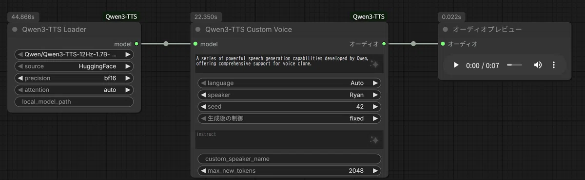
Task: Open the speaker Ryan dropdown
Action: click(x=289, y=95)
